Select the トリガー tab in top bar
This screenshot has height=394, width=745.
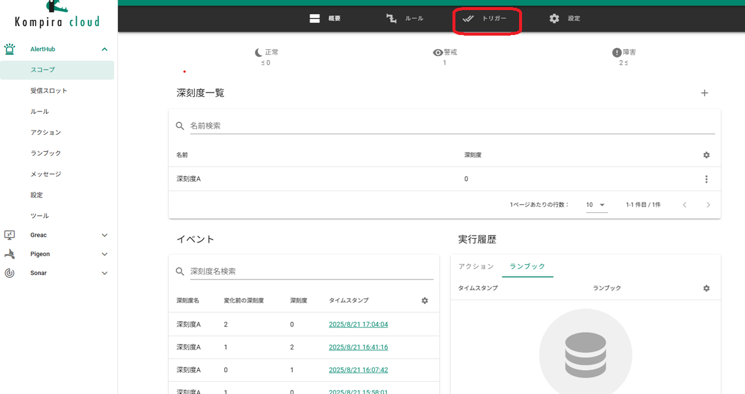point(486,19)
